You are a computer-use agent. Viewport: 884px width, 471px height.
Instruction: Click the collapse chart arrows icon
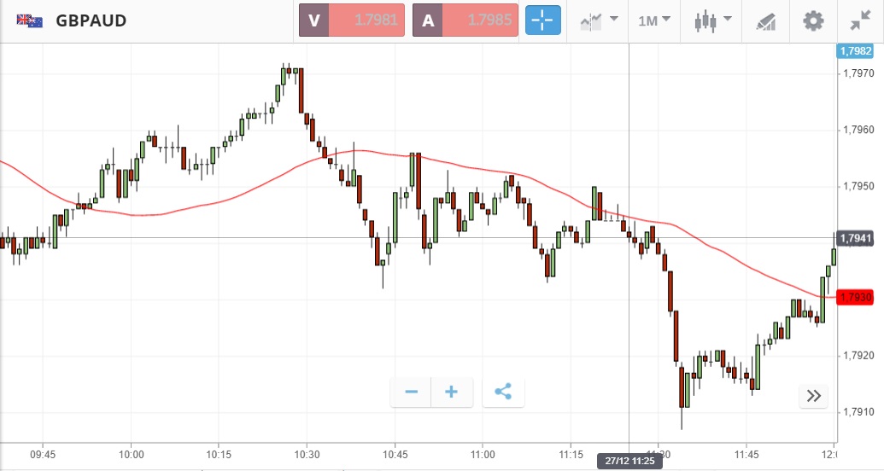point(860,21)
